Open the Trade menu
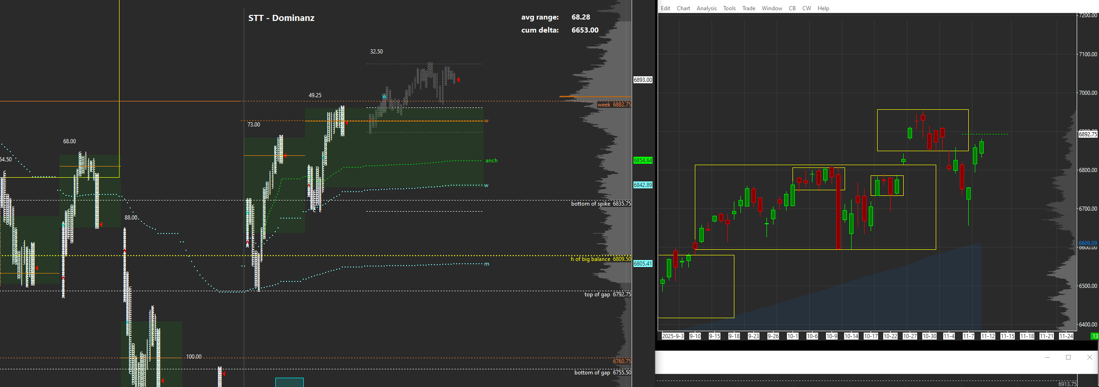Screen dimensions: 1099x387 click(x=749, y=8)
